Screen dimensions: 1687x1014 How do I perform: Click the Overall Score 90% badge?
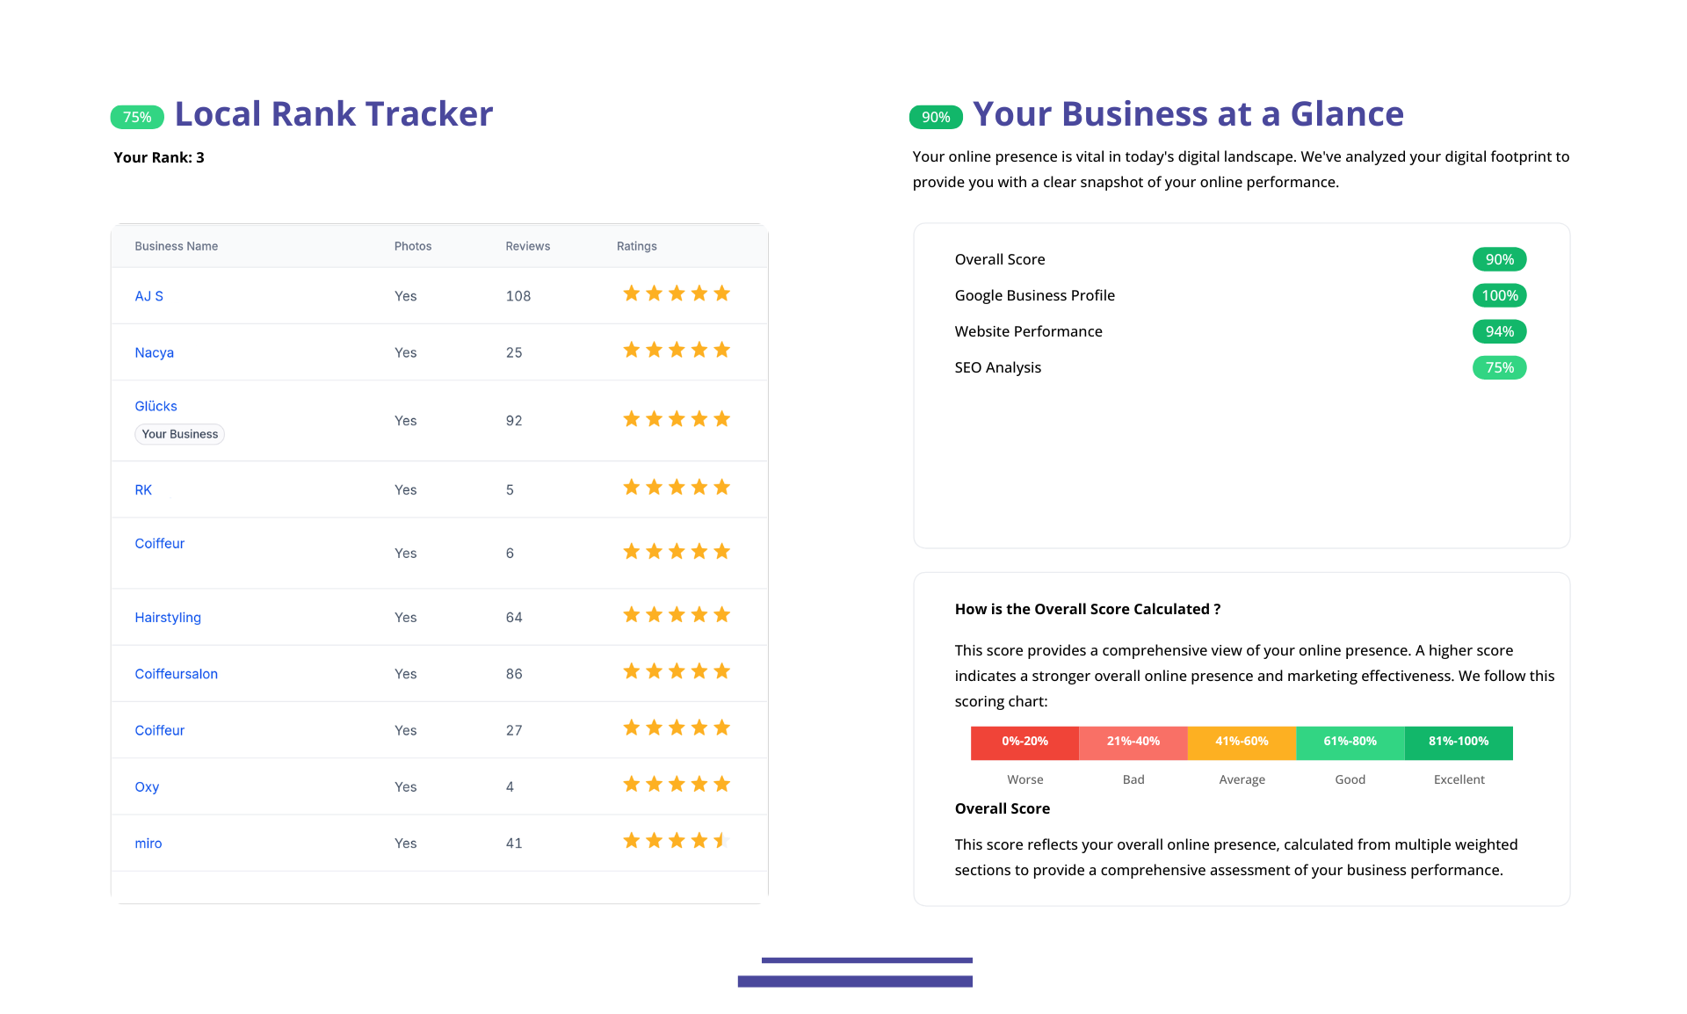1499,259
